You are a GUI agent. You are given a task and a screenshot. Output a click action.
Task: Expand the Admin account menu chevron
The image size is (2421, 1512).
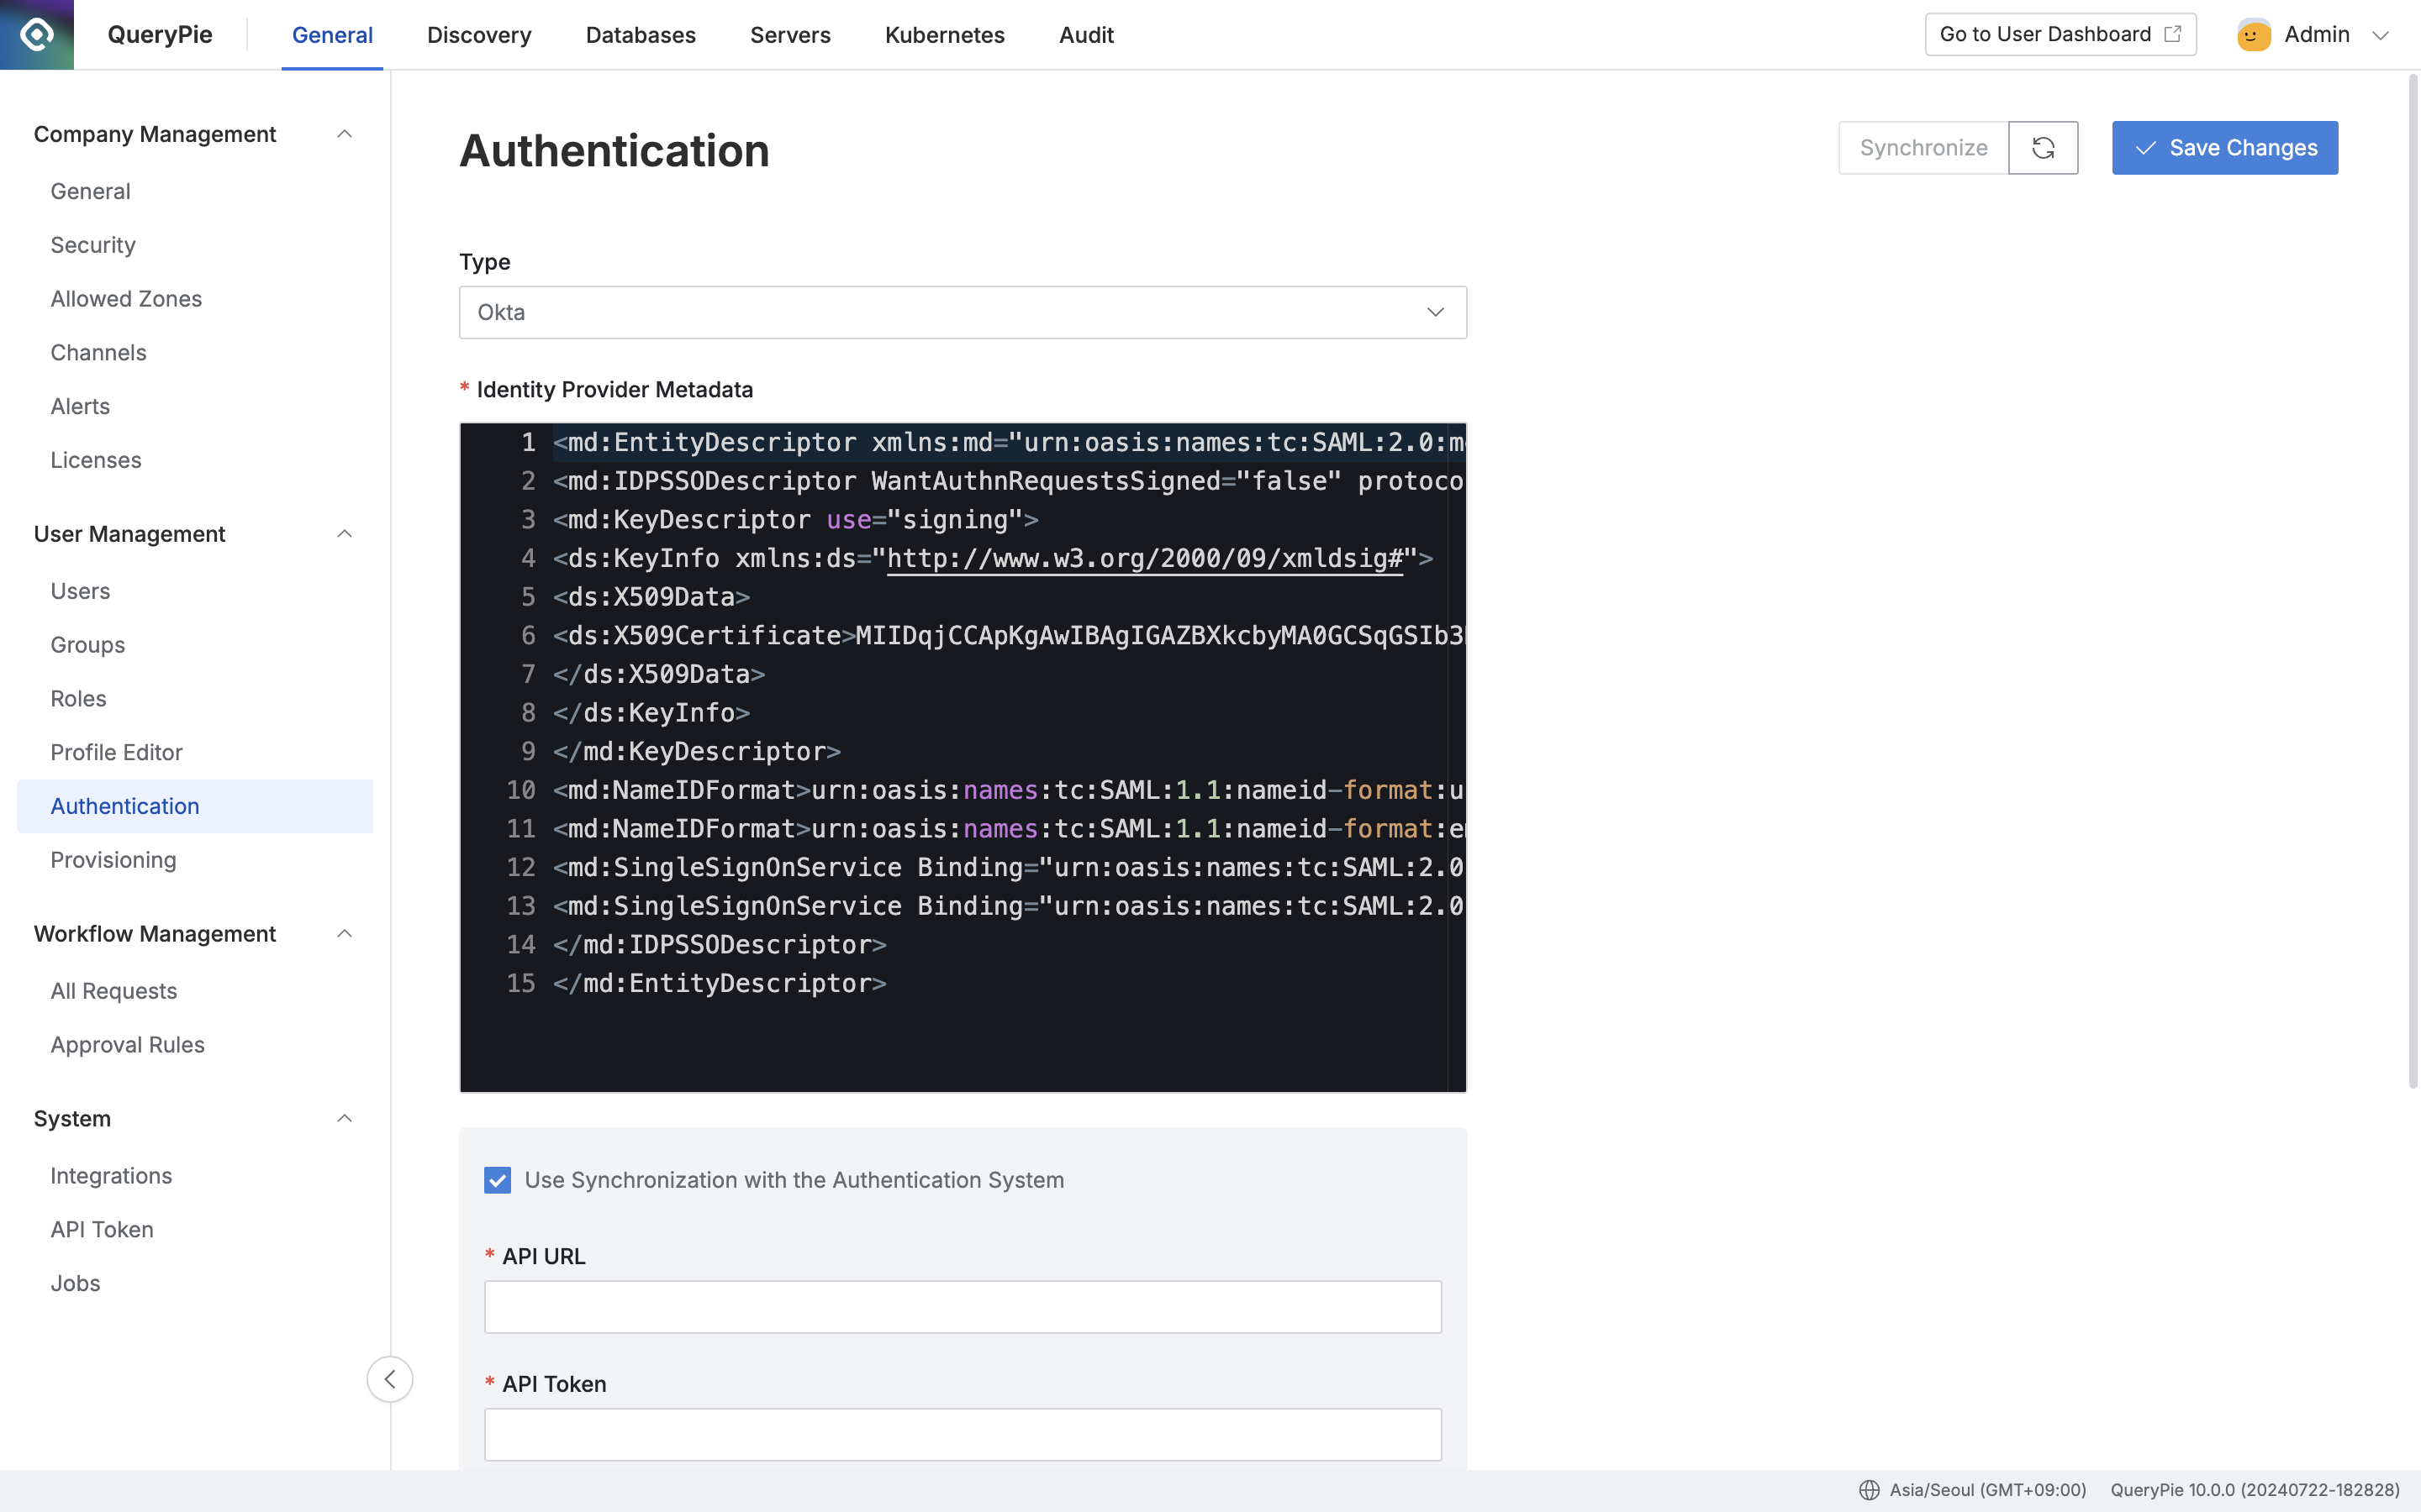click(2381, 35)
